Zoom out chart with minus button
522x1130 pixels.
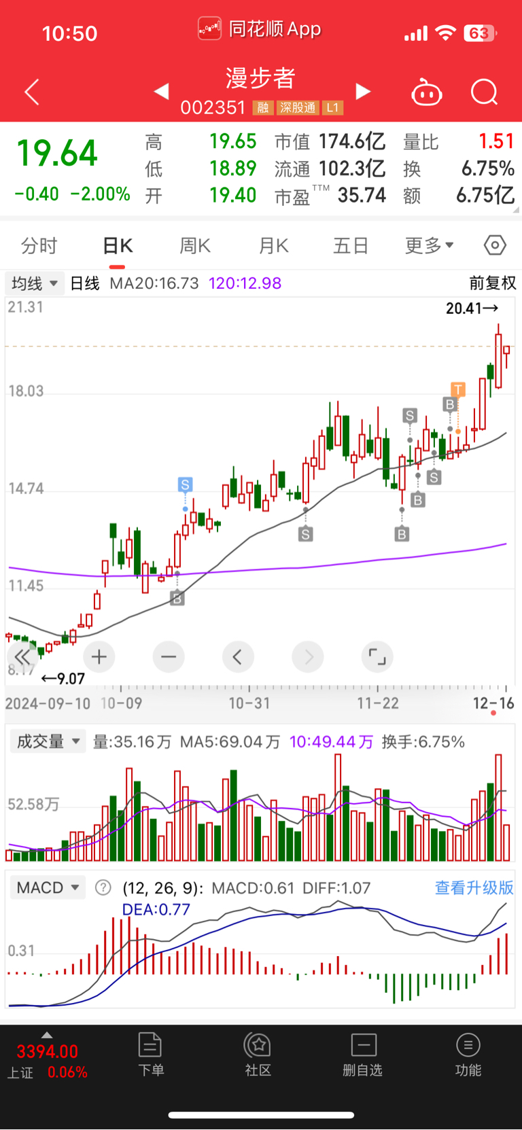(x=169, y=657)
